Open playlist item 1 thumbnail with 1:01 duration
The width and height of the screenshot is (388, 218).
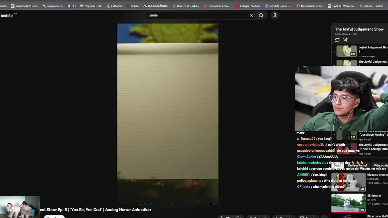347,51
